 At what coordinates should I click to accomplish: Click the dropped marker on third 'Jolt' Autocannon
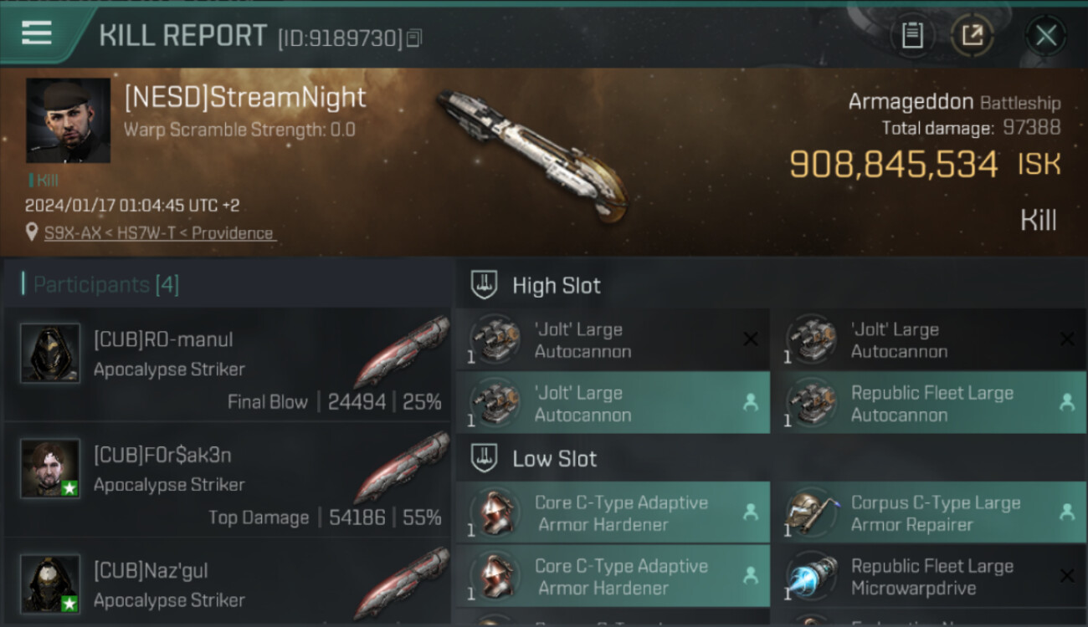point(751,403)
